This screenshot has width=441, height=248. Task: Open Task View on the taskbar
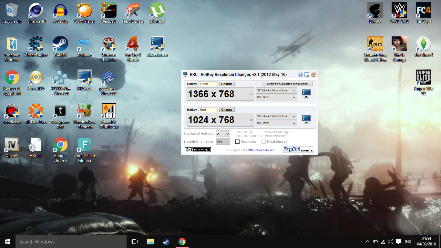(x=134, y=242)
